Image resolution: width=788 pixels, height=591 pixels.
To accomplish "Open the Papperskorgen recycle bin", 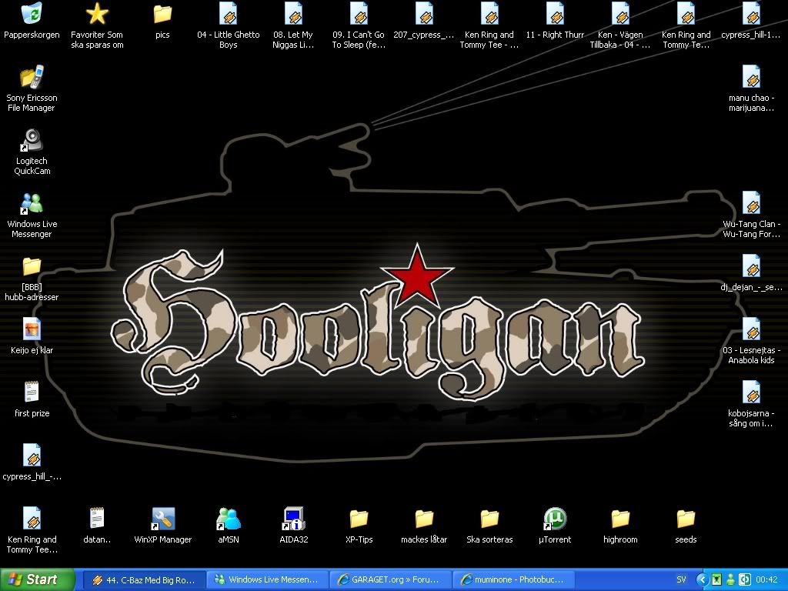I will [x=32, y=14].
